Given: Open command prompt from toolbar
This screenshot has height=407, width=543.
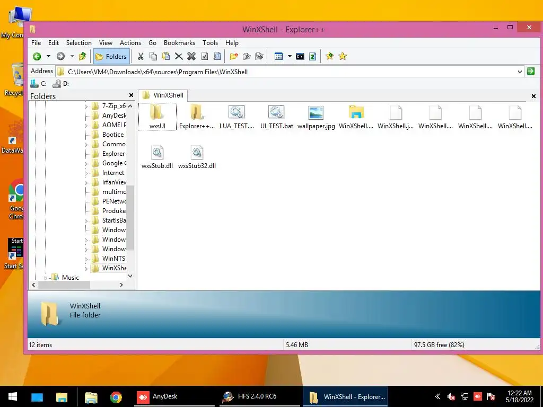Looking at the screenshot, I should coord(300,56).
